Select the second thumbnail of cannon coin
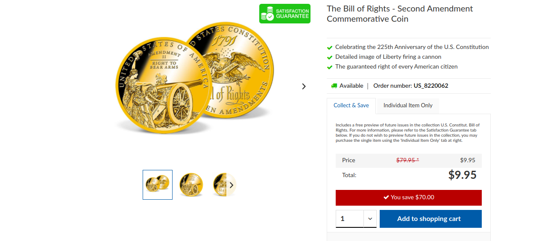 tap(191, 185)
